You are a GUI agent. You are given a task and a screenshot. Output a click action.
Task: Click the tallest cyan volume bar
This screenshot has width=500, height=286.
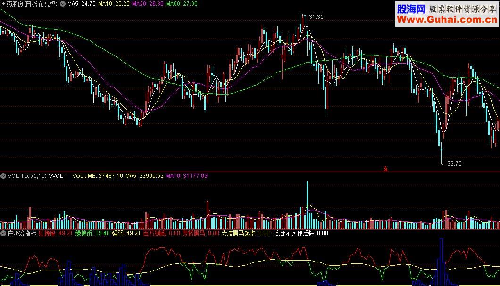[x=308, y=205]
